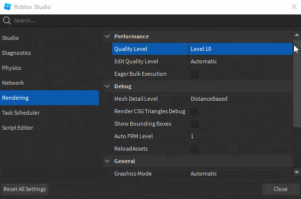The width and height of the screenshot is (301, 199).
Task: Select the Eager Bulk Execution label
Action: point(140,74)
